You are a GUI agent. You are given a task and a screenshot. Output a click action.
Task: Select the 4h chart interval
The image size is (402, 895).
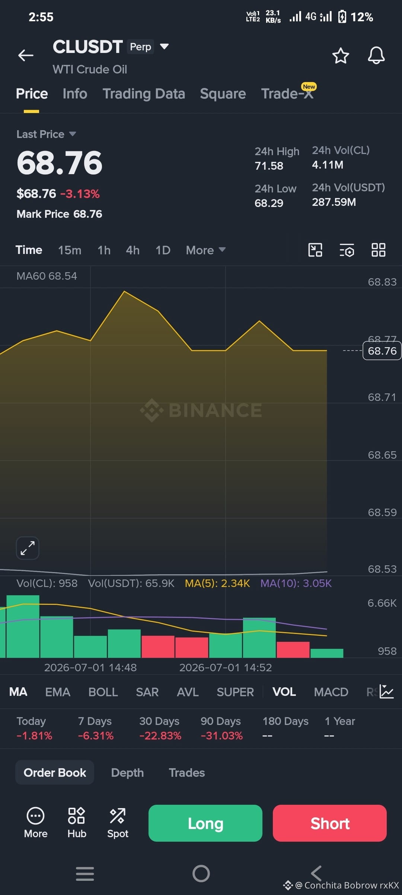tap(133, 250)
